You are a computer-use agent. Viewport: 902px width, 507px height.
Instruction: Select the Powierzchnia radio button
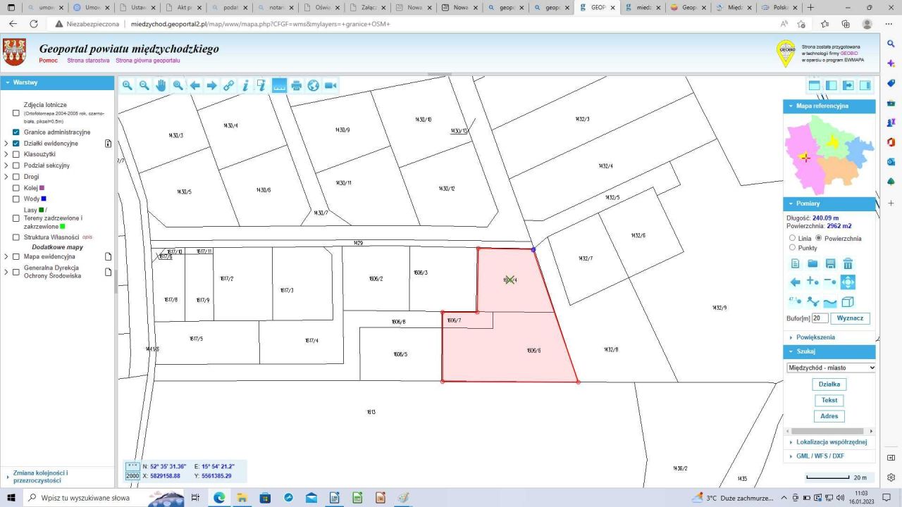(819, 238)
